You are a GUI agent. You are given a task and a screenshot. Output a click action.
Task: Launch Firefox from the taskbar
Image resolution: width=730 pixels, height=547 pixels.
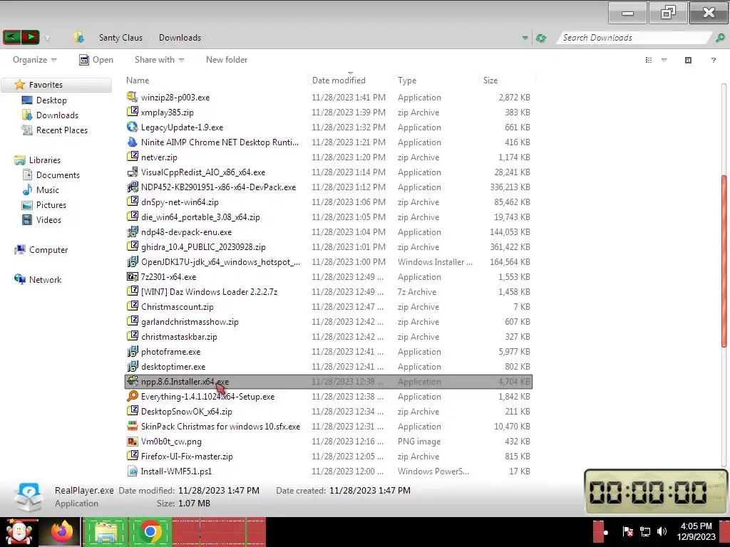pyautogui.click(x=62, y=531)
